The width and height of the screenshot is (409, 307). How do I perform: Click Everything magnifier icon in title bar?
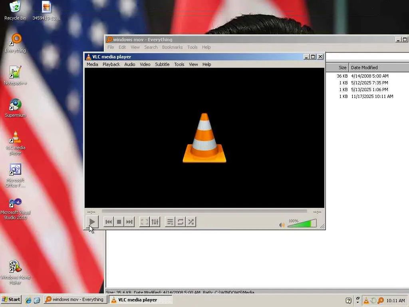pos(109,40)
